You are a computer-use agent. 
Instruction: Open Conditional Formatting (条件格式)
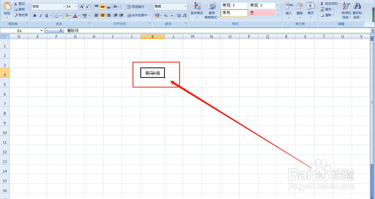tap(197, 10)
